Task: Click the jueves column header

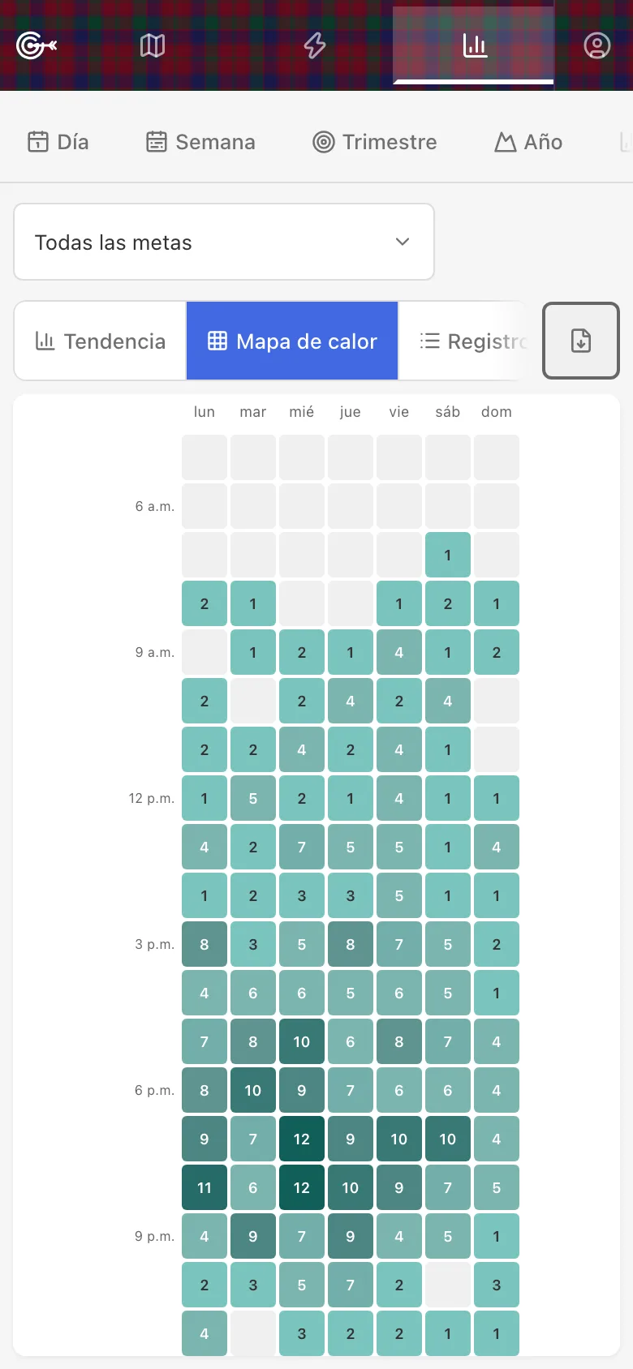Action: [351, 412]
